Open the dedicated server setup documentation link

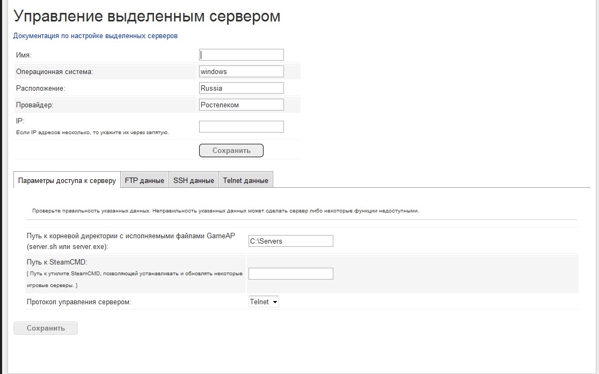[x=95, y=36]
